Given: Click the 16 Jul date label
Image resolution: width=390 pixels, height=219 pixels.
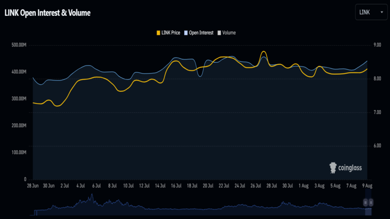Looking at the screenshot, I should tap(176, 186).
